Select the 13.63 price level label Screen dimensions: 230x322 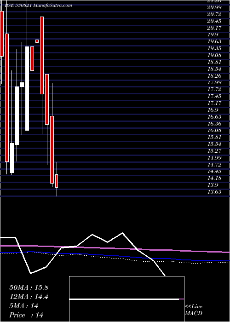click(x=214, y=192)
